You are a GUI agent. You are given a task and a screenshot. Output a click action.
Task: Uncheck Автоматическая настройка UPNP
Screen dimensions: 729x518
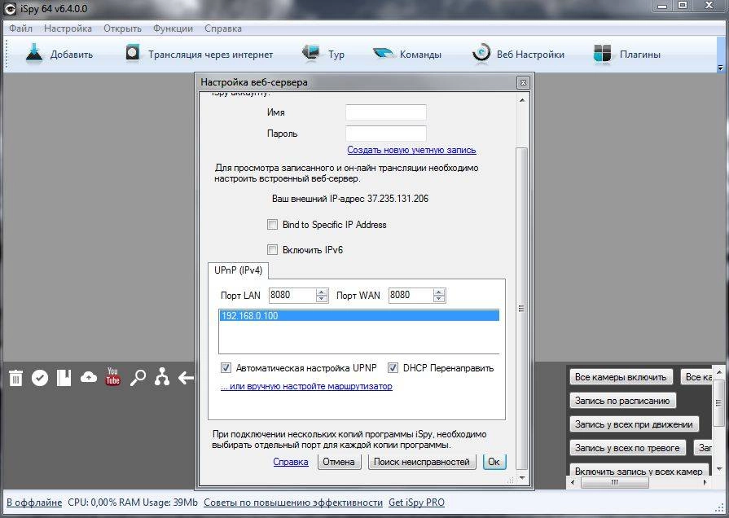(x=226, y=368)
